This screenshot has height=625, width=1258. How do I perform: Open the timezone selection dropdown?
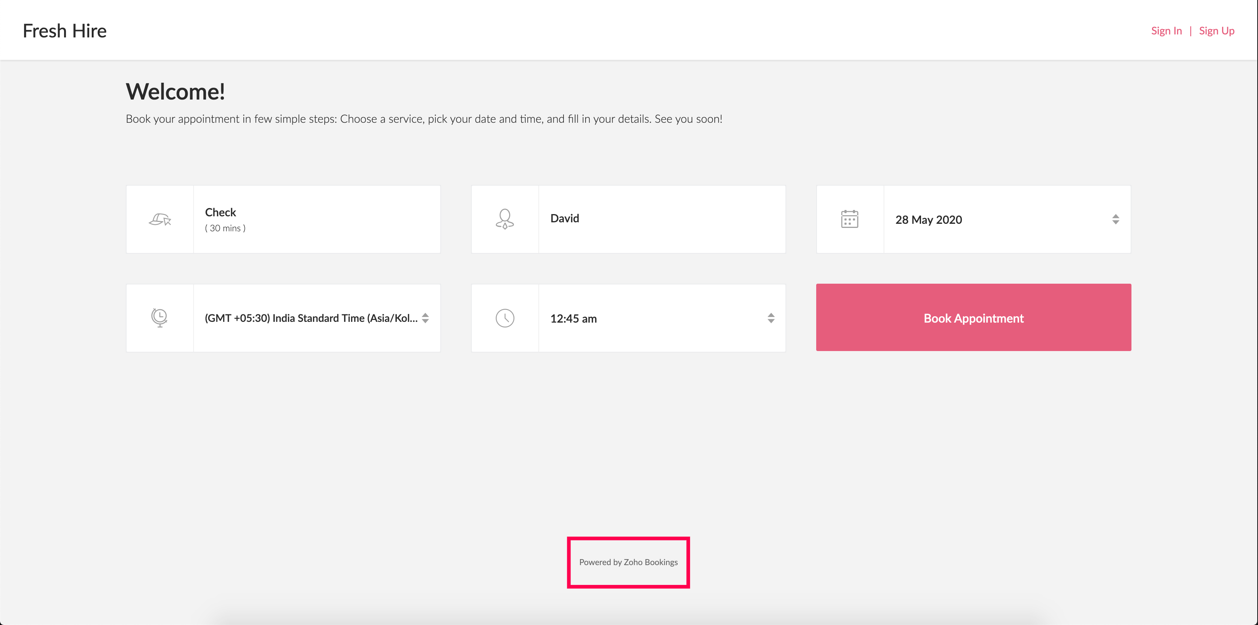click(x=313, y=317)
